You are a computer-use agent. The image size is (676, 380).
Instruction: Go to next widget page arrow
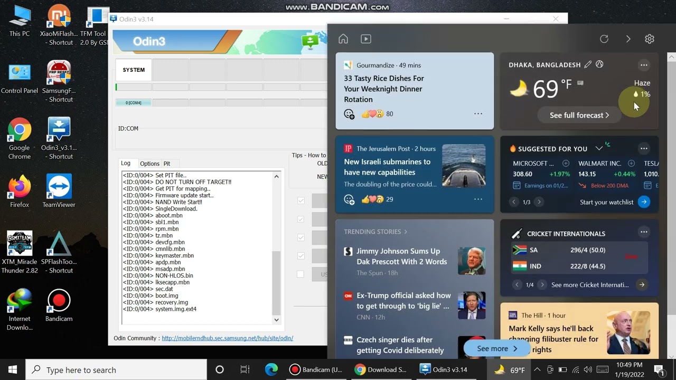628,39
